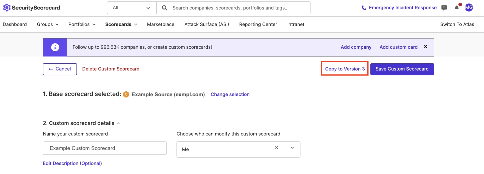Click the Example Source grade C badge
This screenshot has height=174, width=484.
coord(126,94)
